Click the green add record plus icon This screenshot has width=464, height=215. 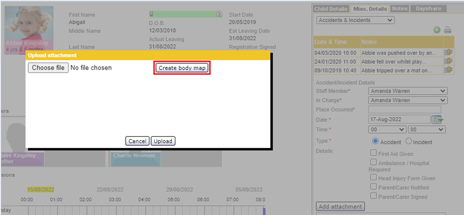(437, 30)
